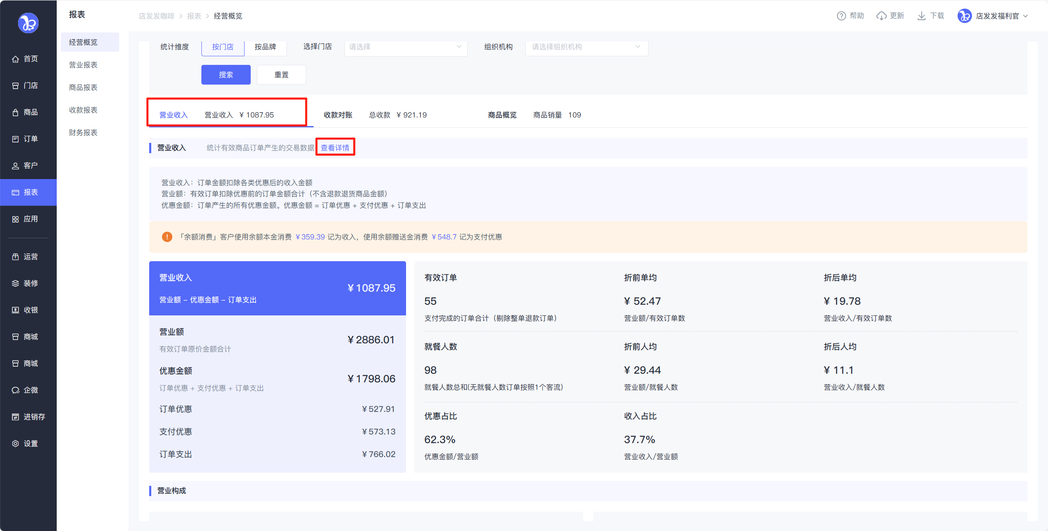
Task: Go to 收款报表 in the submenu
Action: click(83, 110)
